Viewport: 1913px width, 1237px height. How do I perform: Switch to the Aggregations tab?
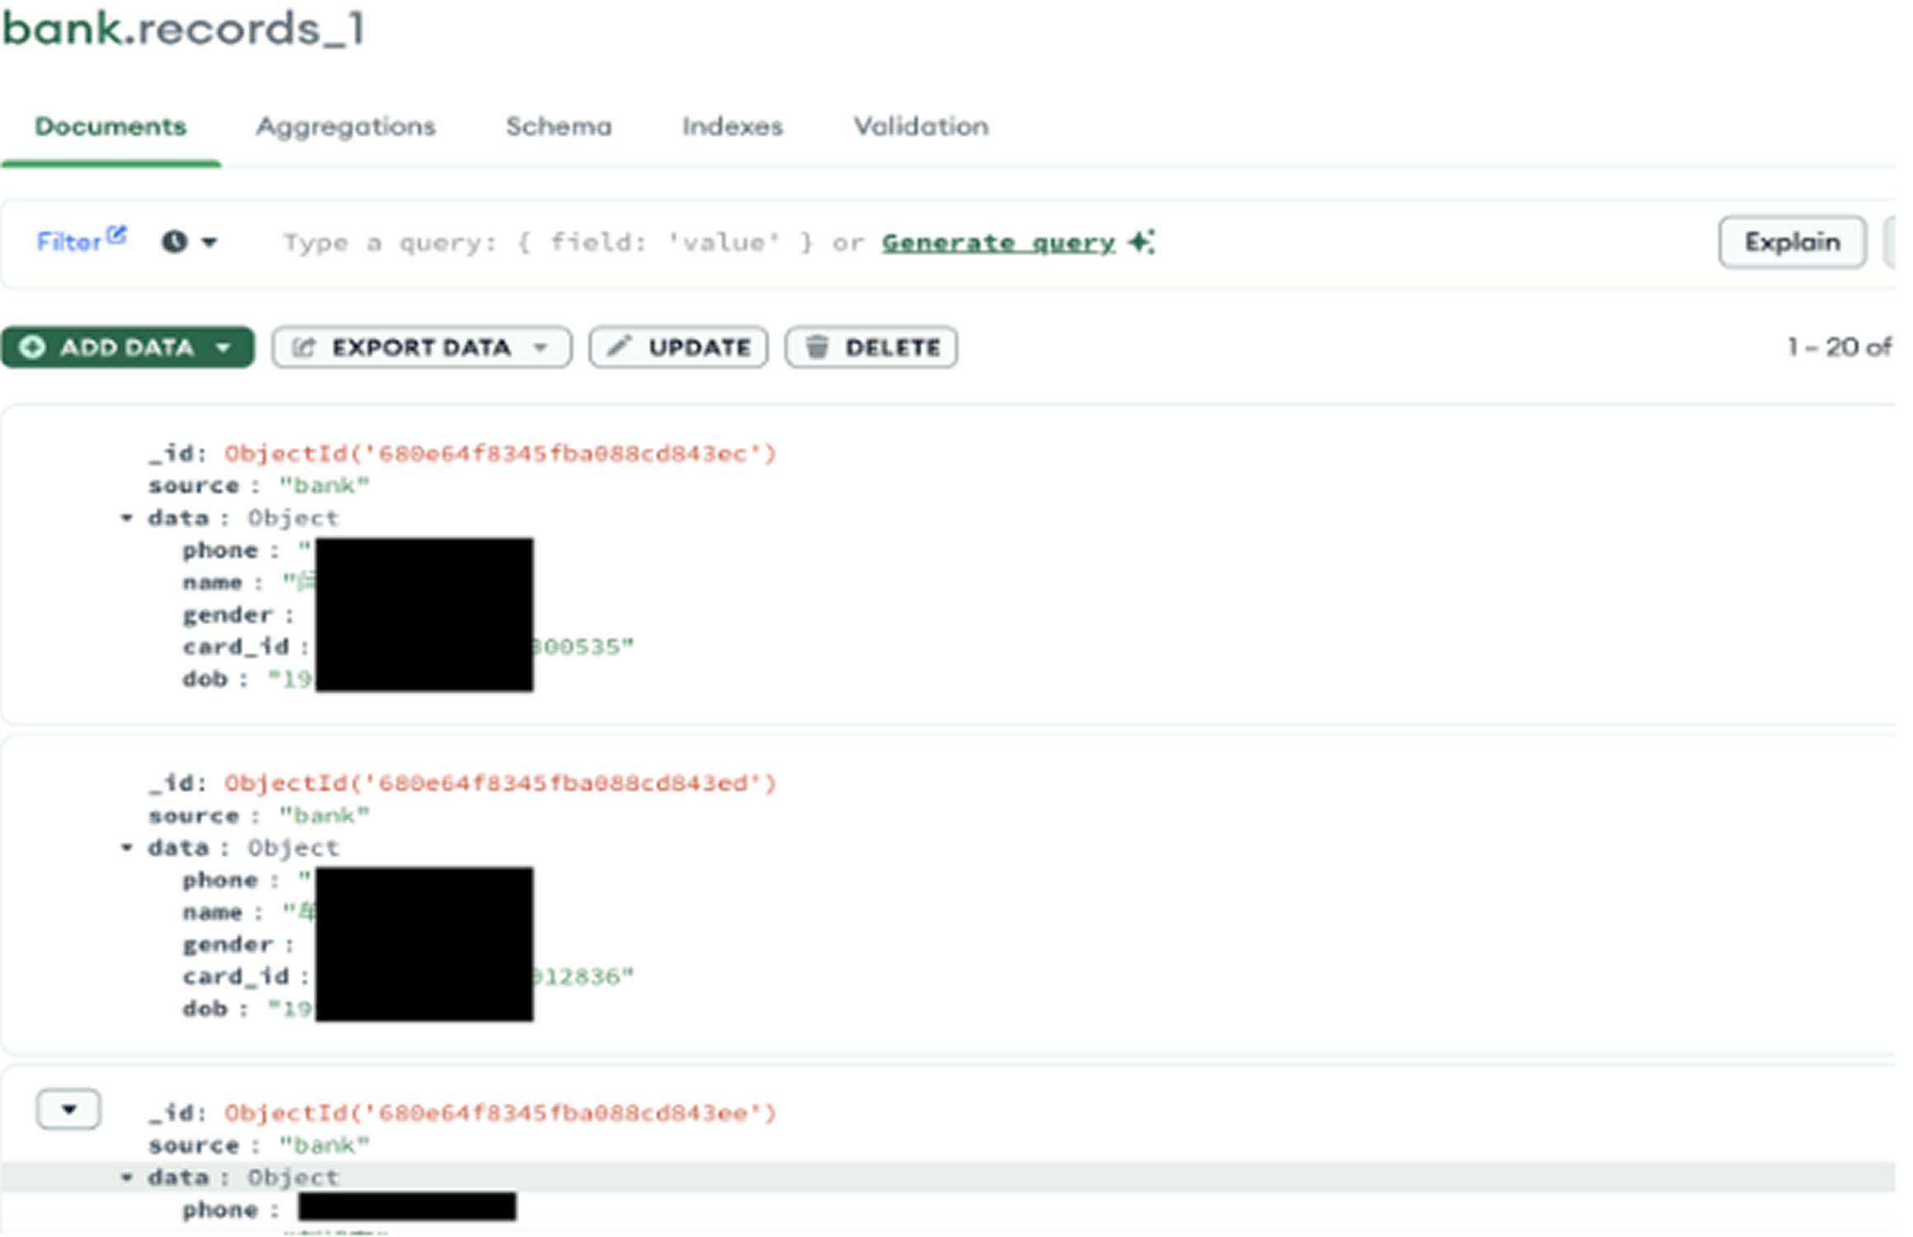pos(345,127)
